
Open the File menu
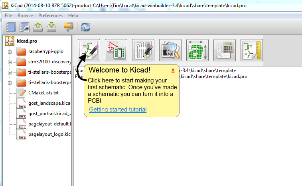click(8, 16)
